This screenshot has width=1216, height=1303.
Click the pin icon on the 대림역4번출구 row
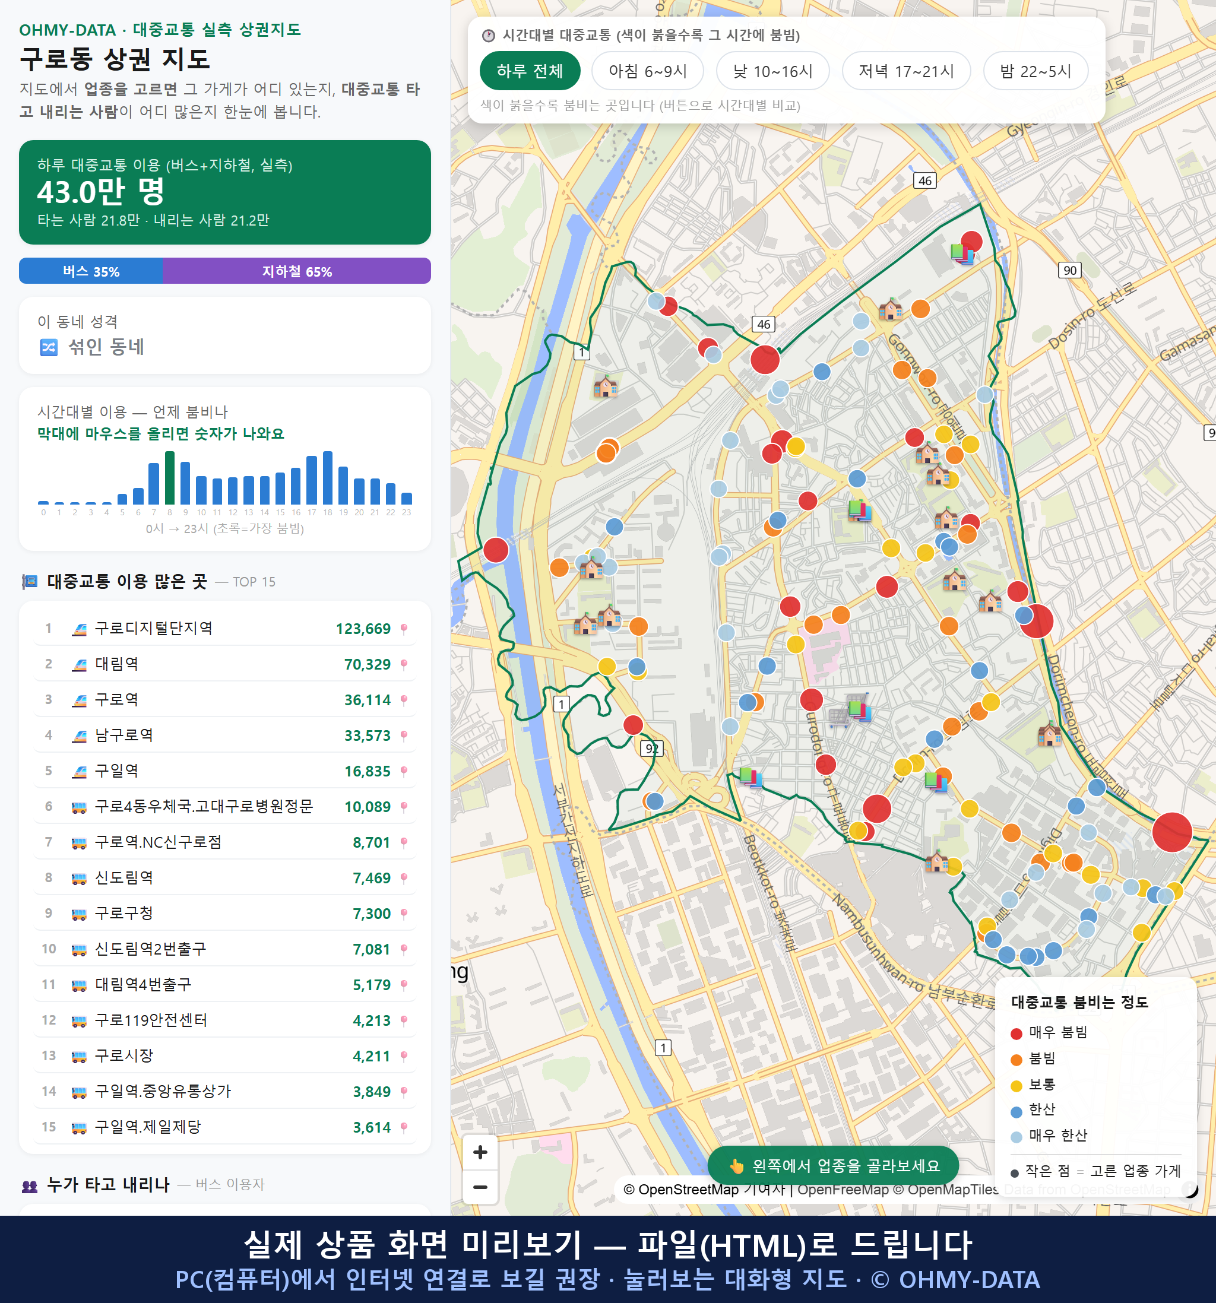point(404,985)
